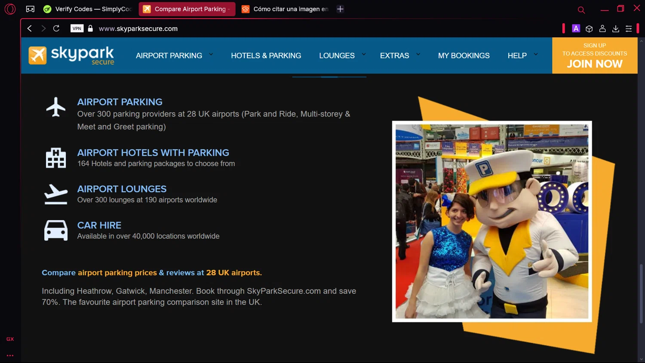
Task: Open the workspaces icon beside Opera logo
Action: (x=30, y=9)
